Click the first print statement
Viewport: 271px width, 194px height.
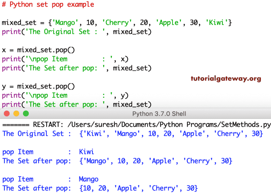76,32
